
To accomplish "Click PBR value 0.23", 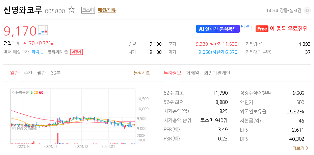I will [x=223, y=139].
